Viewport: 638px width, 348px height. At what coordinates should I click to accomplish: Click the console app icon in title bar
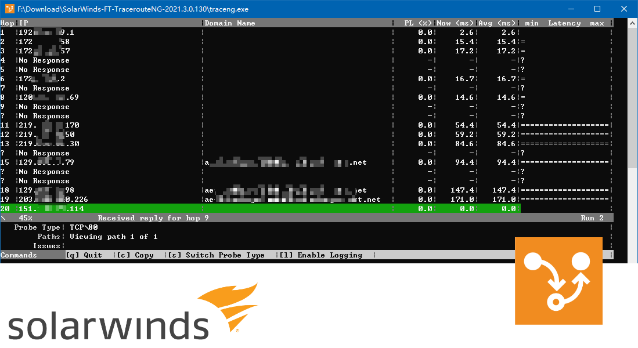[x=9, y=9]
